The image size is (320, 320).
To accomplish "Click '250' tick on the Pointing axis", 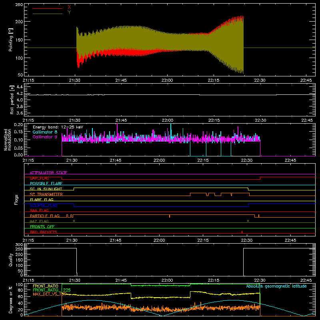I will 19,5.
